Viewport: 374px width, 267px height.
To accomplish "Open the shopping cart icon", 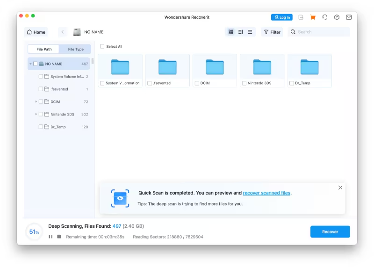I will click(x=313, y=17).
